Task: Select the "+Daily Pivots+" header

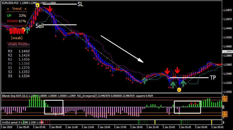Action: tap(19, 44)
